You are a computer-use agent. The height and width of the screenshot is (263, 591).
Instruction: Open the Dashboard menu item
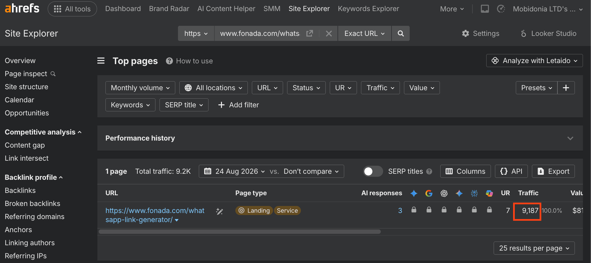123,9
